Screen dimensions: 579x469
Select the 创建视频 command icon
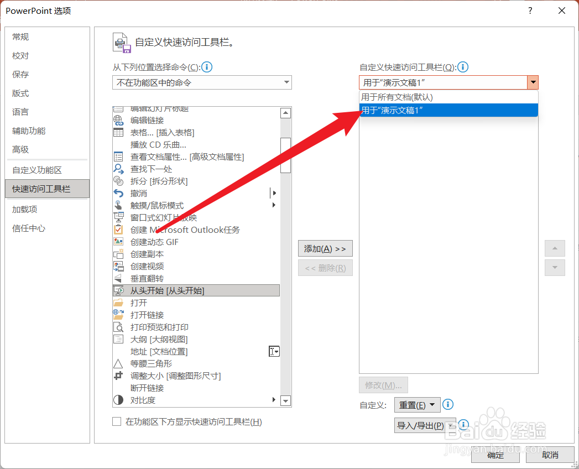coord(119,266)
